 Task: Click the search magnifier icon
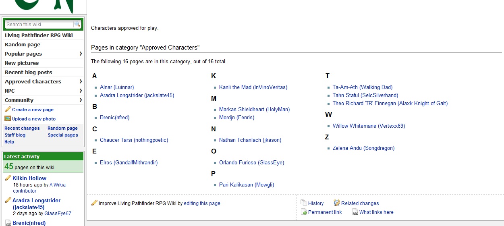77,25
